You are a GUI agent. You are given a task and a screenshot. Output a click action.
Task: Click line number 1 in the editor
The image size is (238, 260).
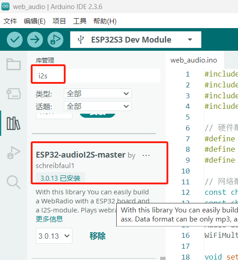[x=187, y=74]
